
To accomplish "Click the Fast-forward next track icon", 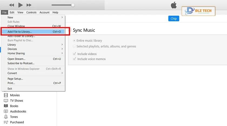I will pyautogui.click(x=29, y=5).
